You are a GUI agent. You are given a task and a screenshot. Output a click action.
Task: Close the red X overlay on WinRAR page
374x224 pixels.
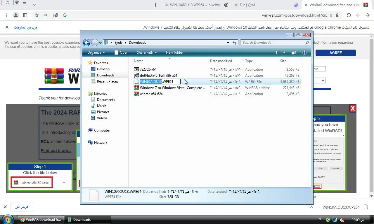[353, 108]
